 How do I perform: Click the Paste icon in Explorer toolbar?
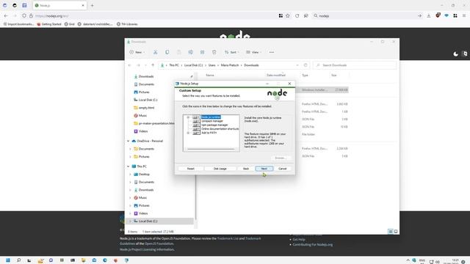(x=178, y=52)
